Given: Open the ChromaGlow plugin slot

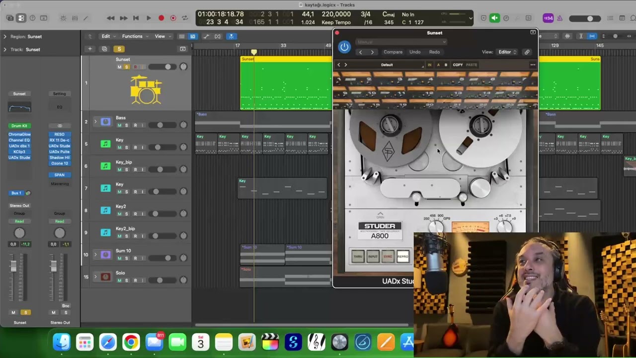Looking at the screenshot, I should [19, 134].
